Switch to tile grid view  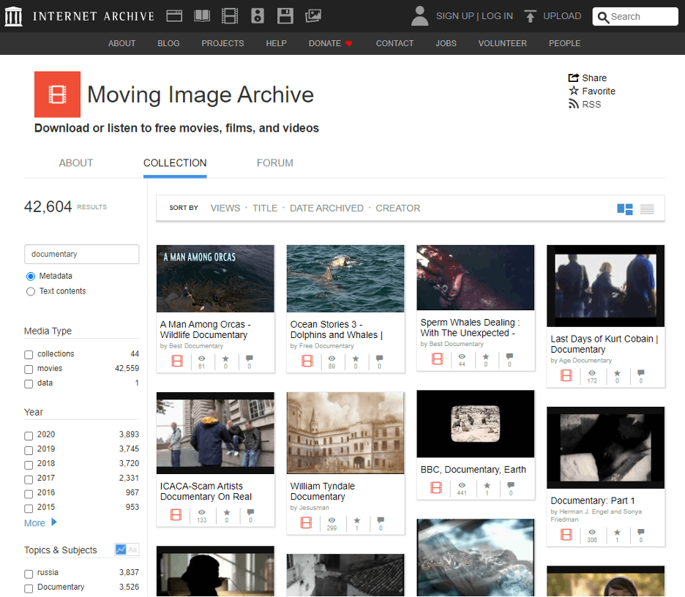(625, 209)
